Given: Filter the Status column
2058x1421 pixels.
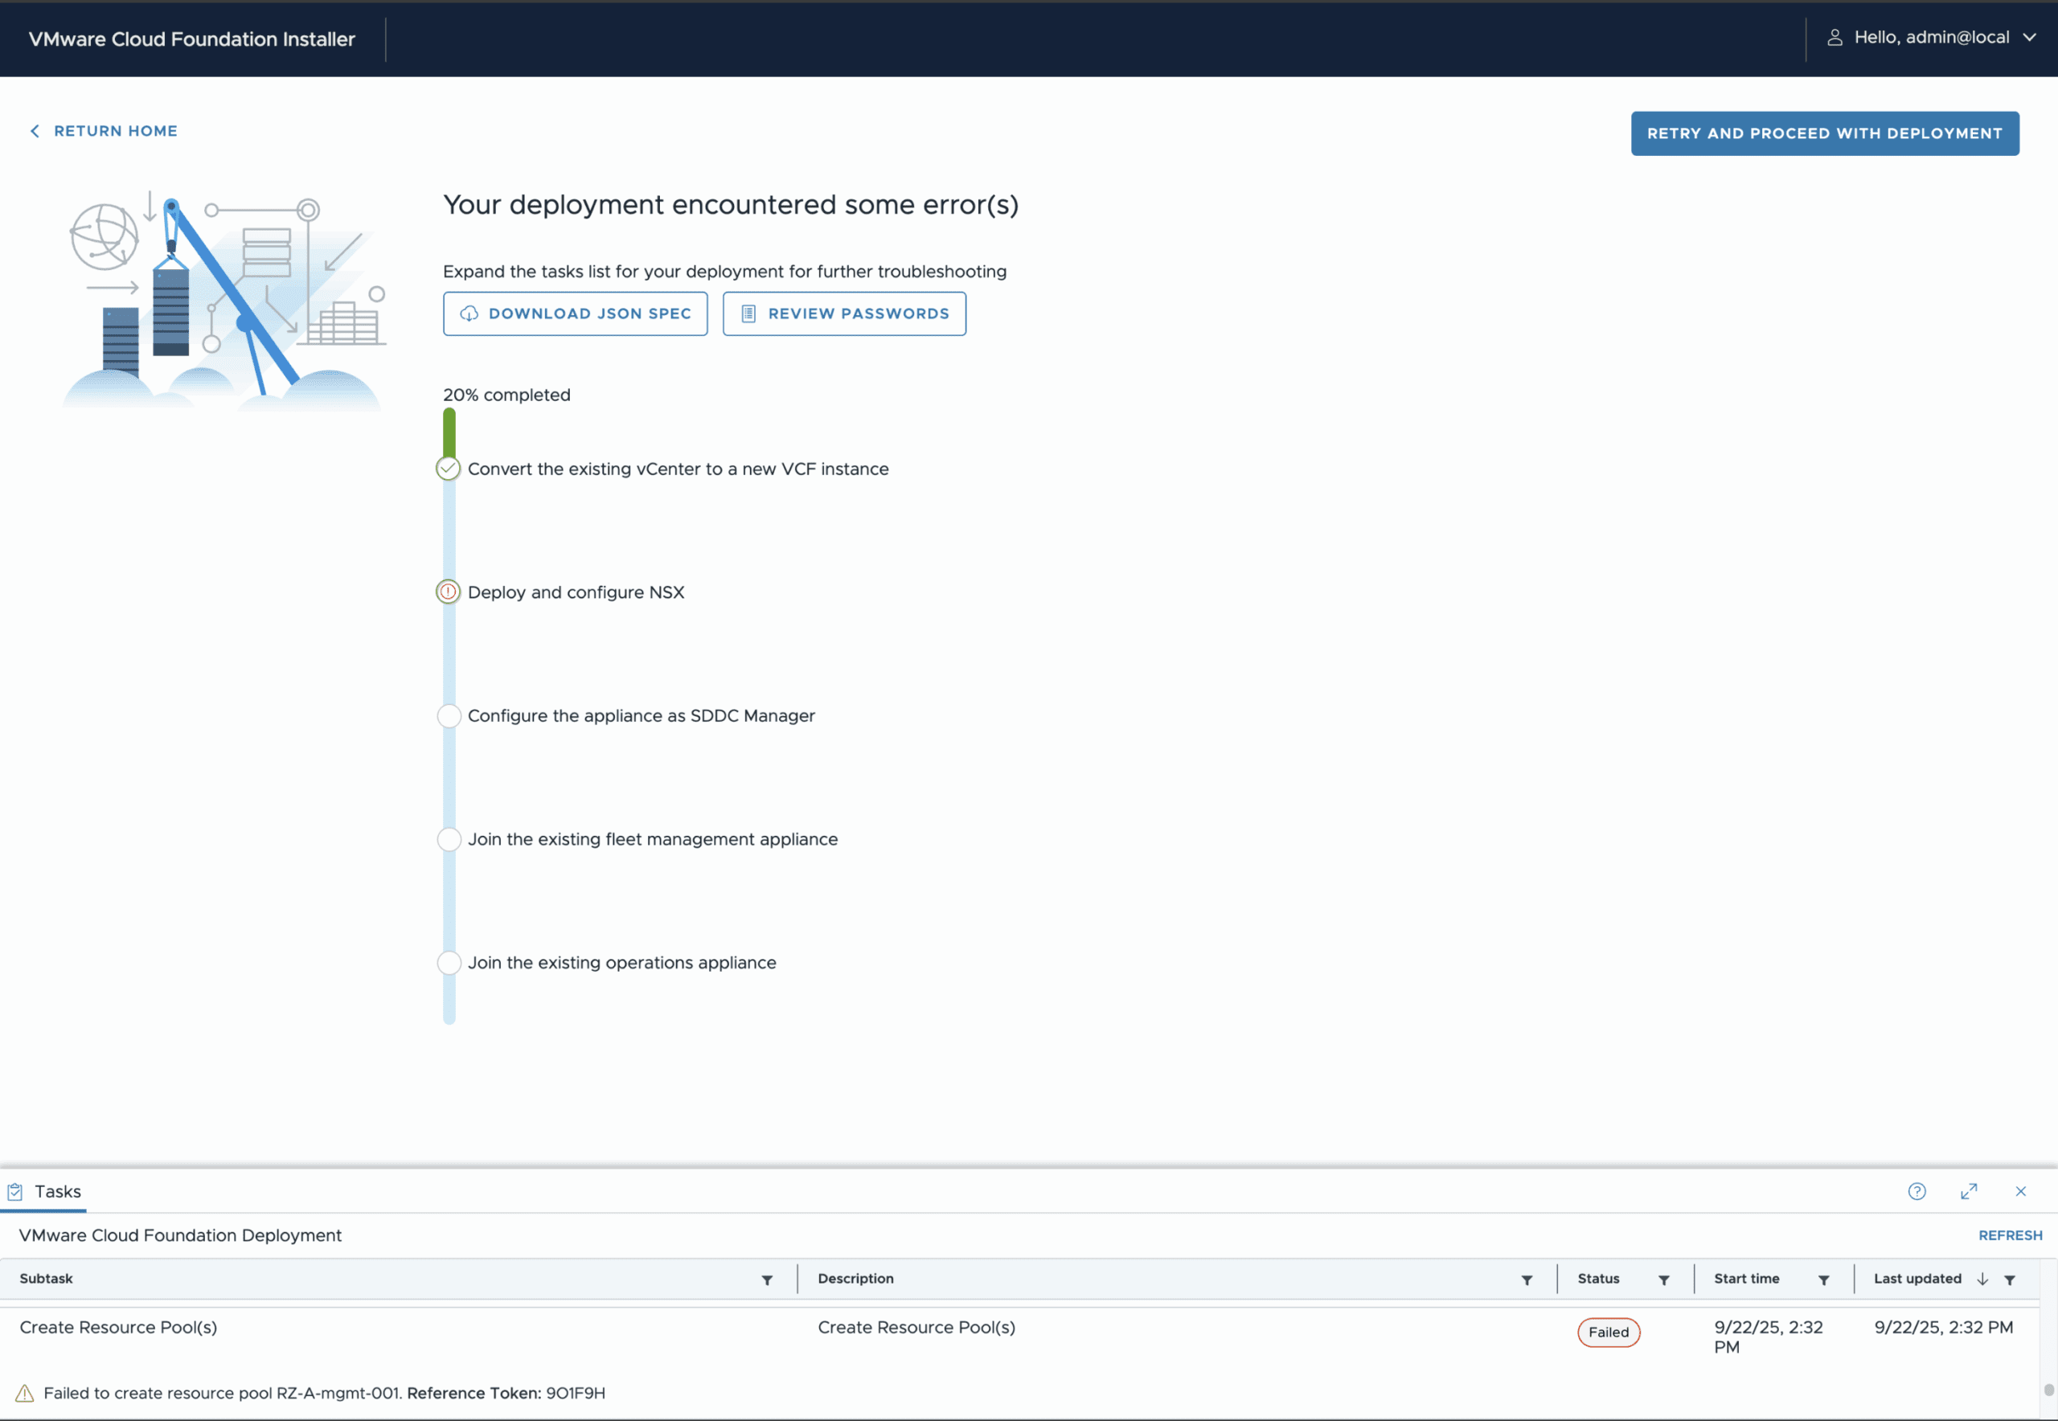Looking at the screenshot, I should coord(1662,1280).
